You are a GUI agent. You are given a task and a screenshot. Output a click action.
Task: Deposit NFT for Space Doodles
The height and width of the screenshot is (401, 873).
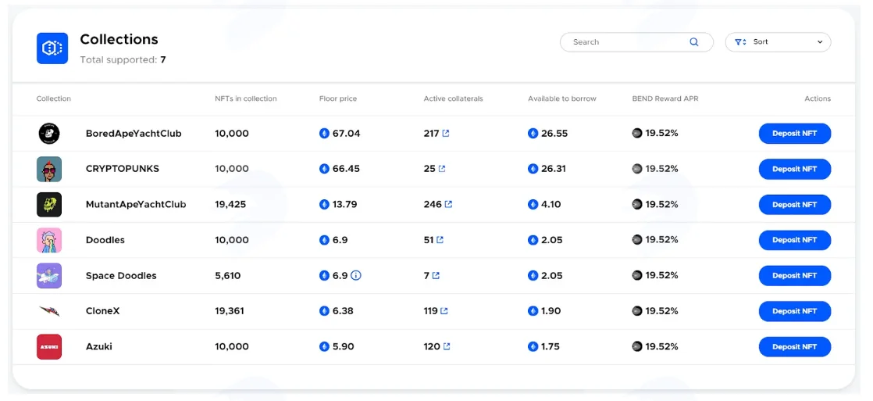tap(794, 275)
